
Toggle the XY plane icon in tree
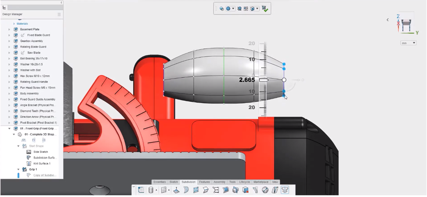pyautogui.click(x=23, y=140)
